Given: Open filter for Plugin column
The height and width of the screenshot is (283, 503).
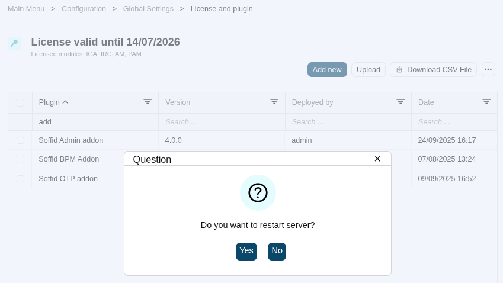Looking at the screenshot, I should click(x=148, y=102).
